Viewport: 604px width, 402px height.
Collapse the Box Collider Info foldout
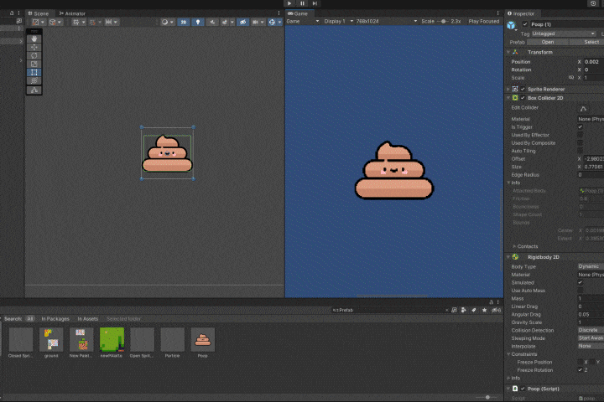coord(509,183)
